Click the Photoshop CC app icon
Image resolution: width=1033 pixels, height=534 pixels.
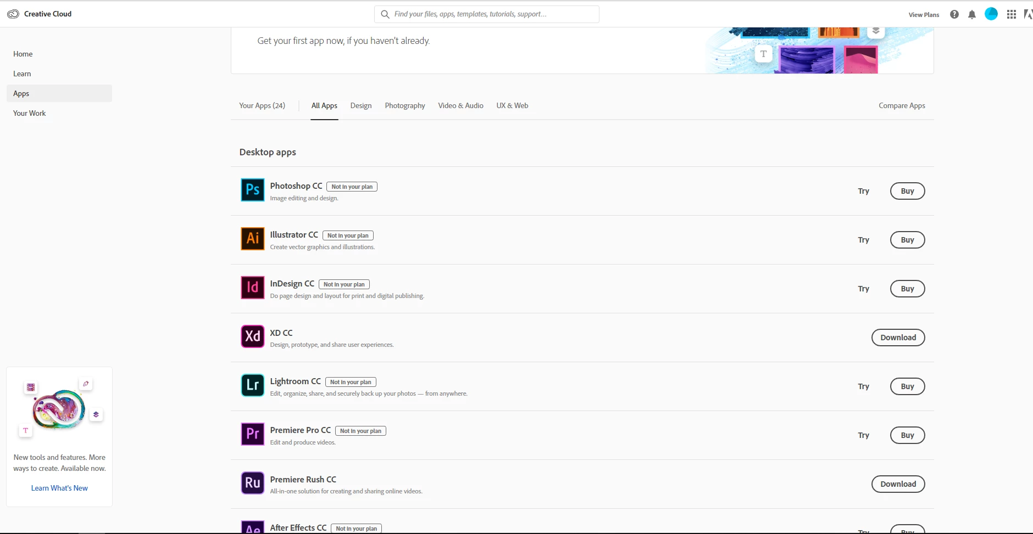[253, 190]
